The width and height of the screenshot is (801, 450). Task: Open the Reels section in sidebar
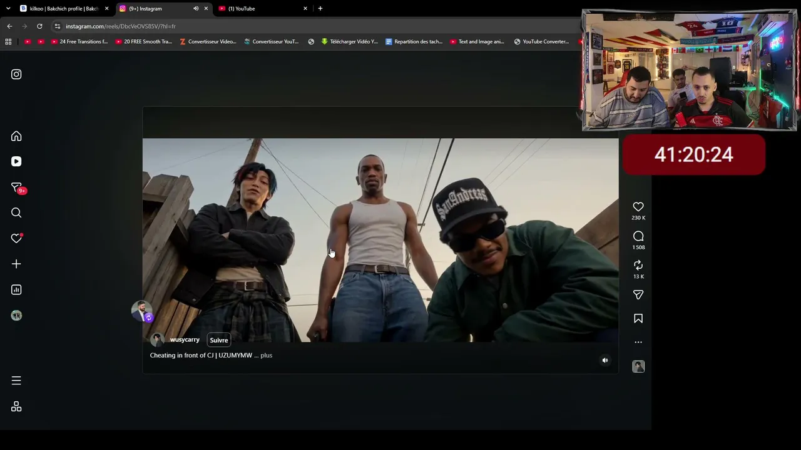(x=16, y=161)
